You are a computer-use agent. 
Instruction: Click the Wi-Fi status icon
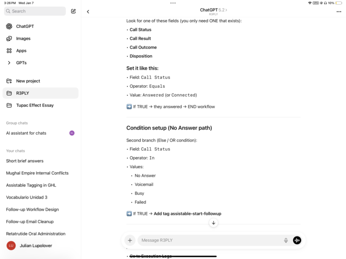click(309, 3)
